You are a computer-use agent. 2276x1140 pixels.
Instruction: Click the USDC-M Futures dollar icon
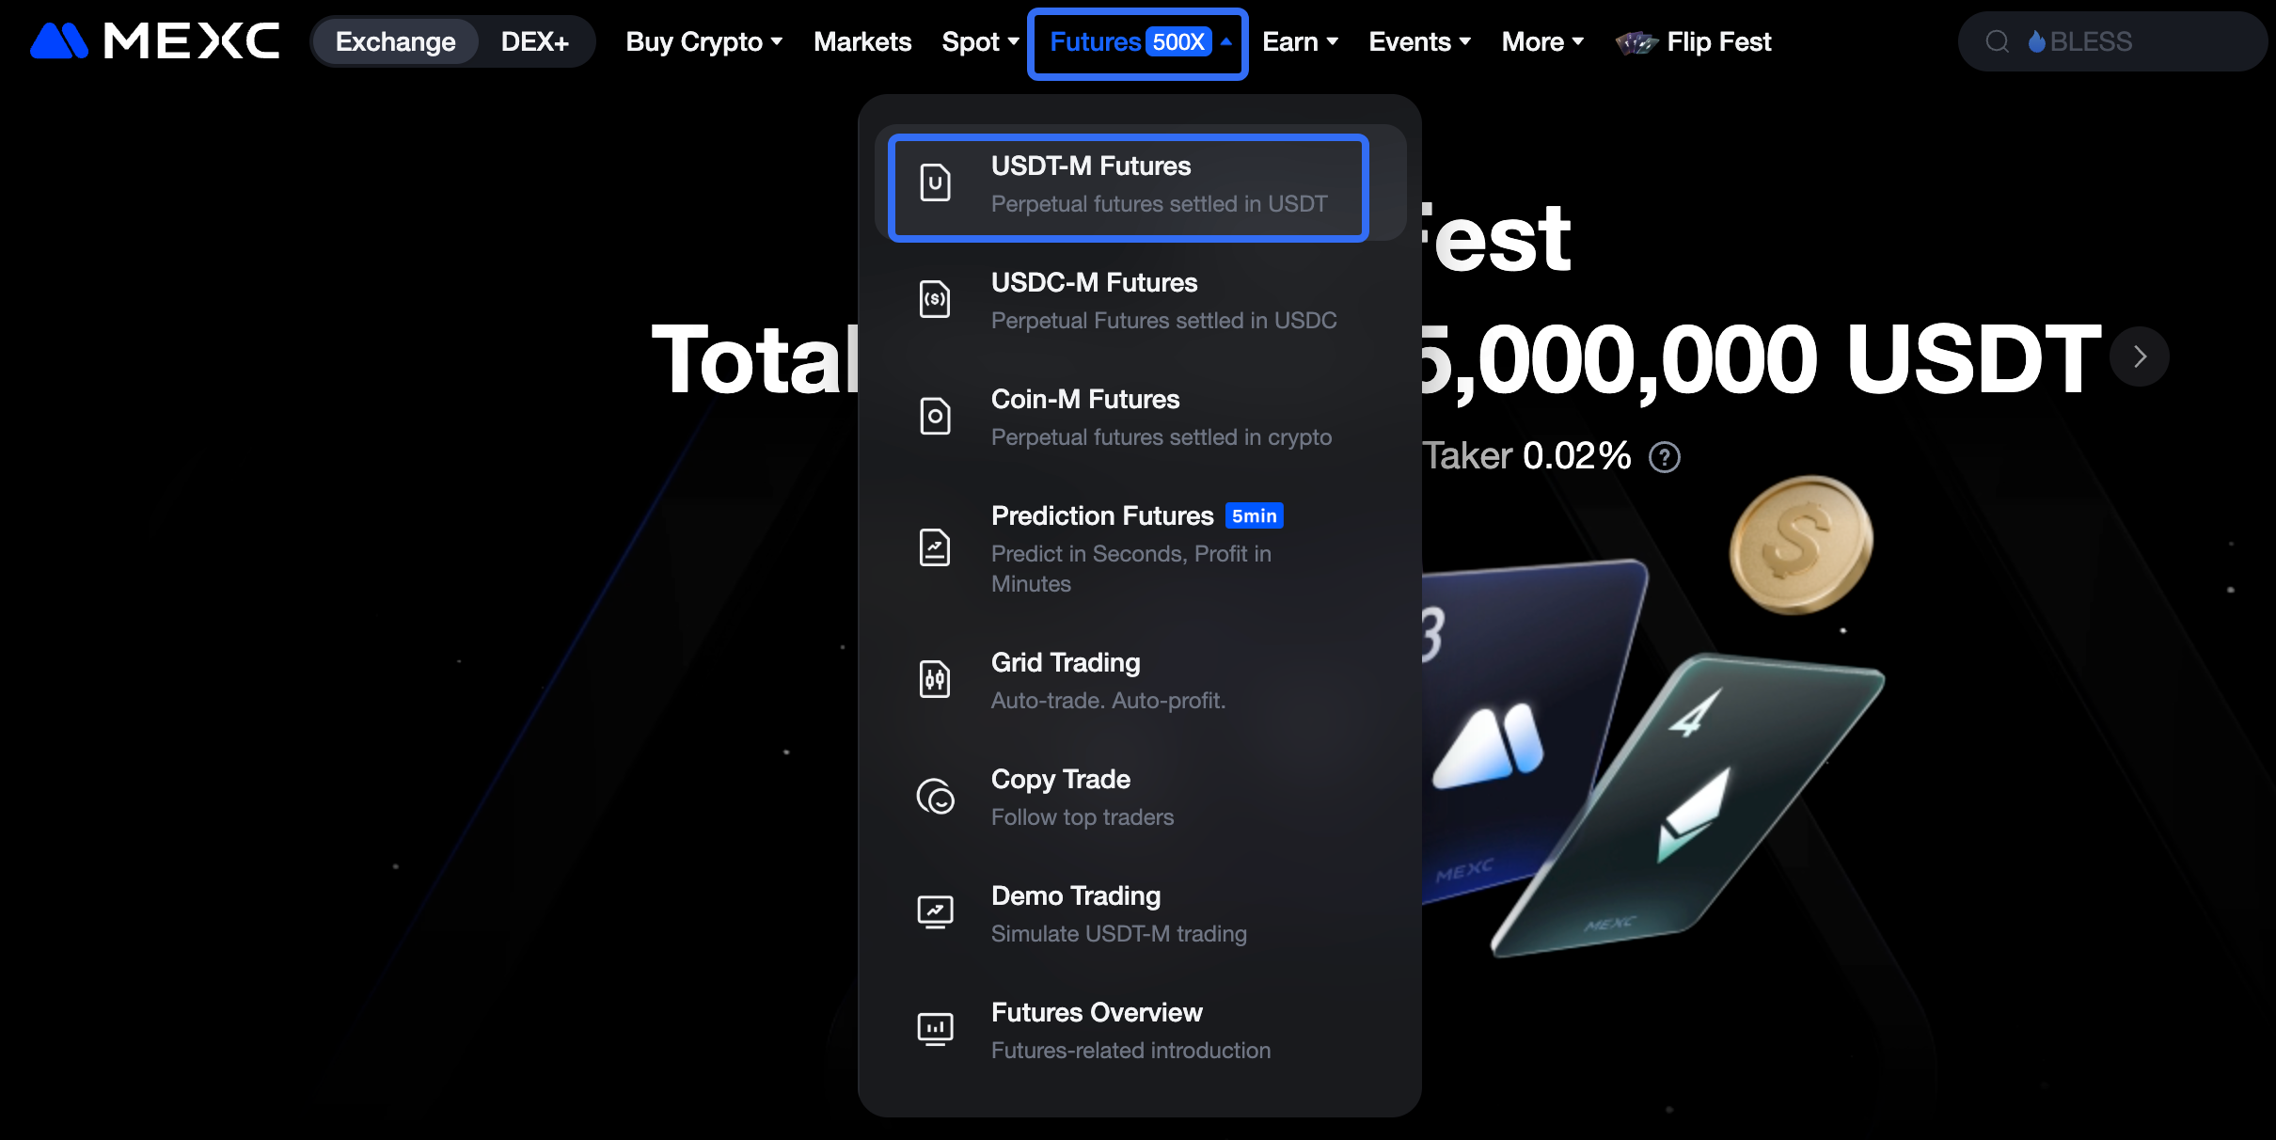[935, 300]
